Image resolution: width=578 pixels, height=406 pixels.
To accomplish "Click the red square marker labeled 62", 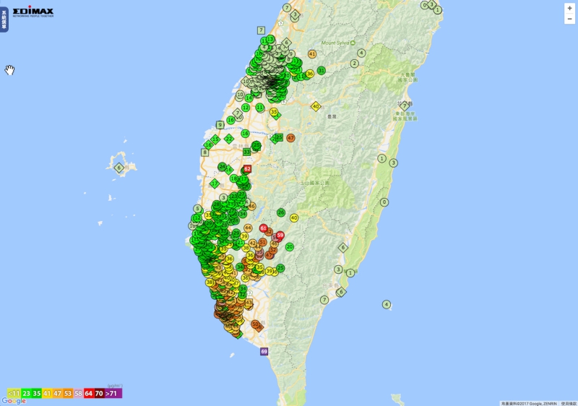I will point(247,169).
